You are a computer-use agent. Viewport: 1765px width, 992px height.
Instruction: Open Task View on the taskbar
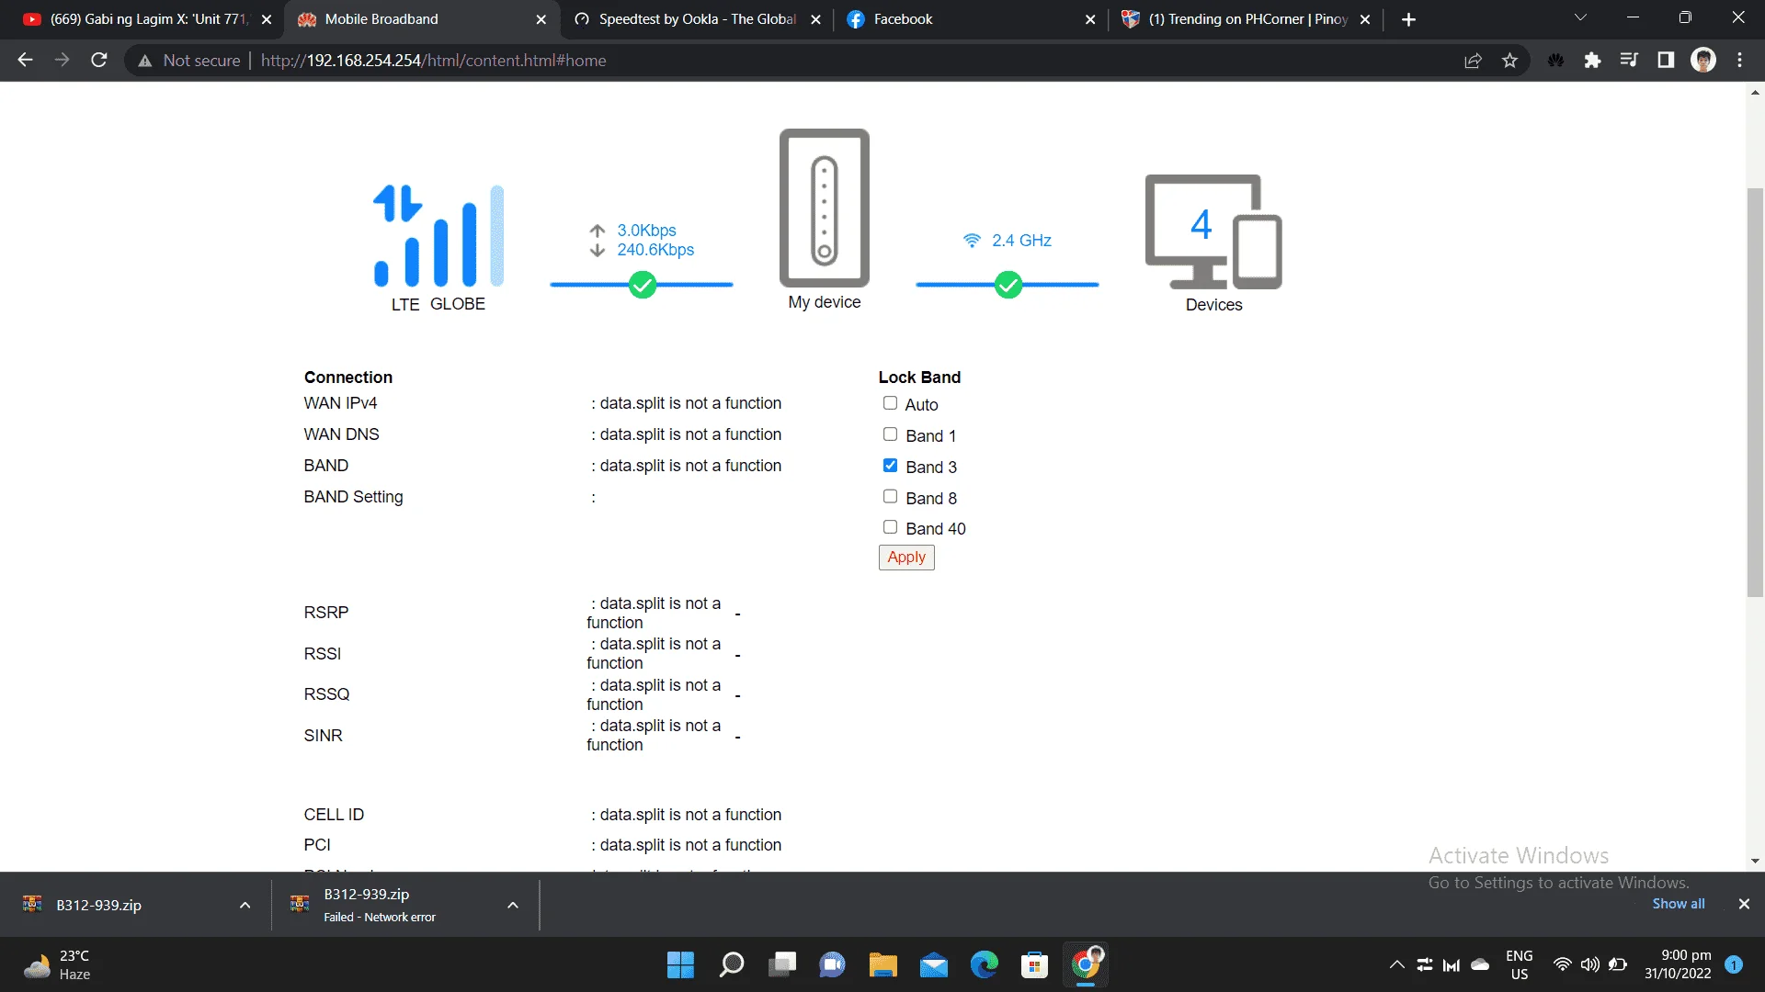[783, 964]
